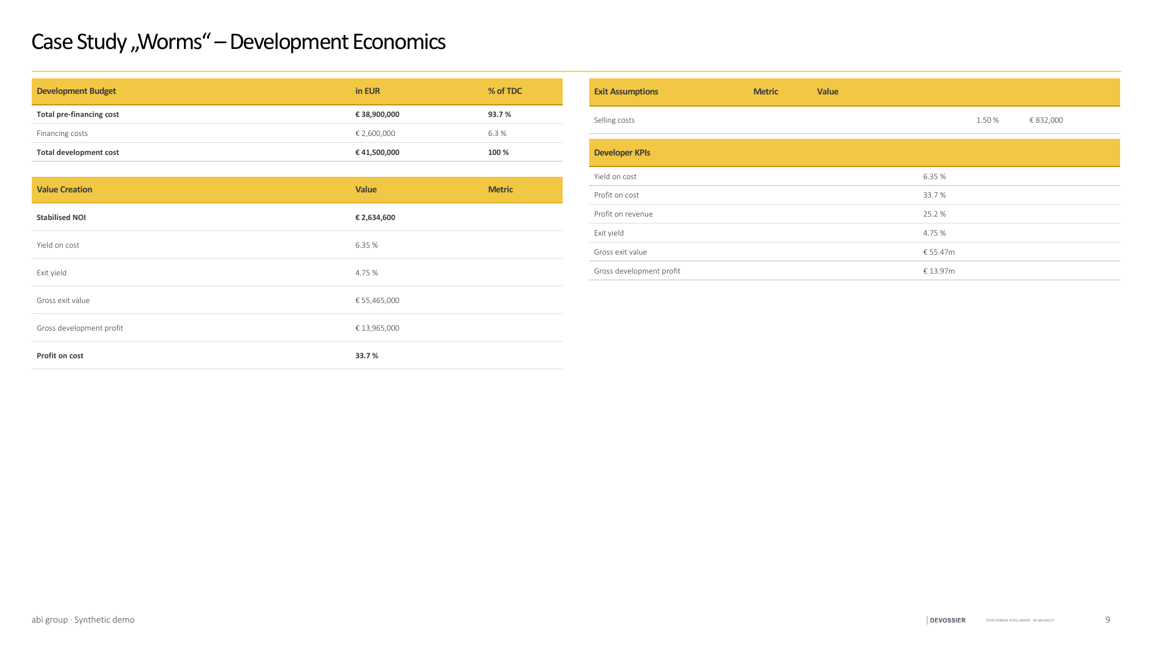
Task: Select 'Gross exit value' label in Developer KPIs
Action: (620, 252)
